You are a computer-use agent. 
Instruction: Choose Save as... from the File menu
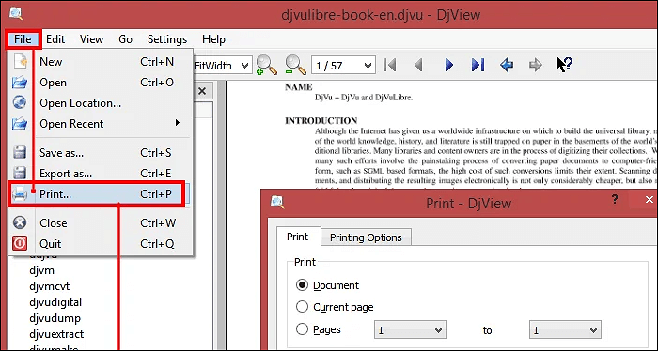[x=101, y=152]
